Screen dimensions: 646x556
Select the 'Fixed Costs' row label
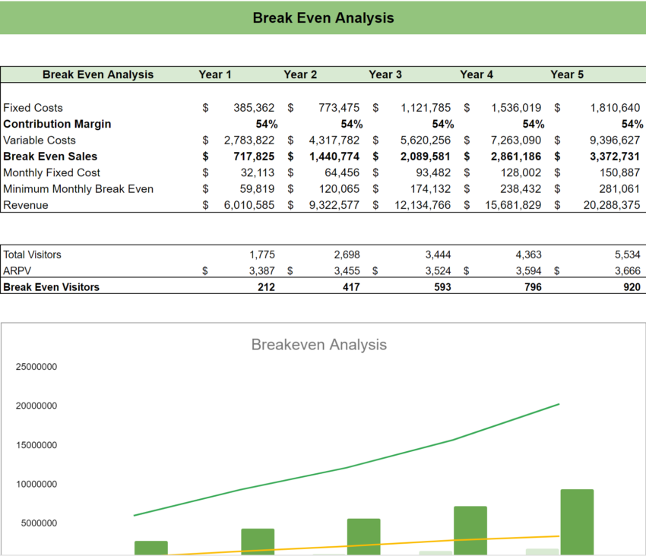click(33, 108)
